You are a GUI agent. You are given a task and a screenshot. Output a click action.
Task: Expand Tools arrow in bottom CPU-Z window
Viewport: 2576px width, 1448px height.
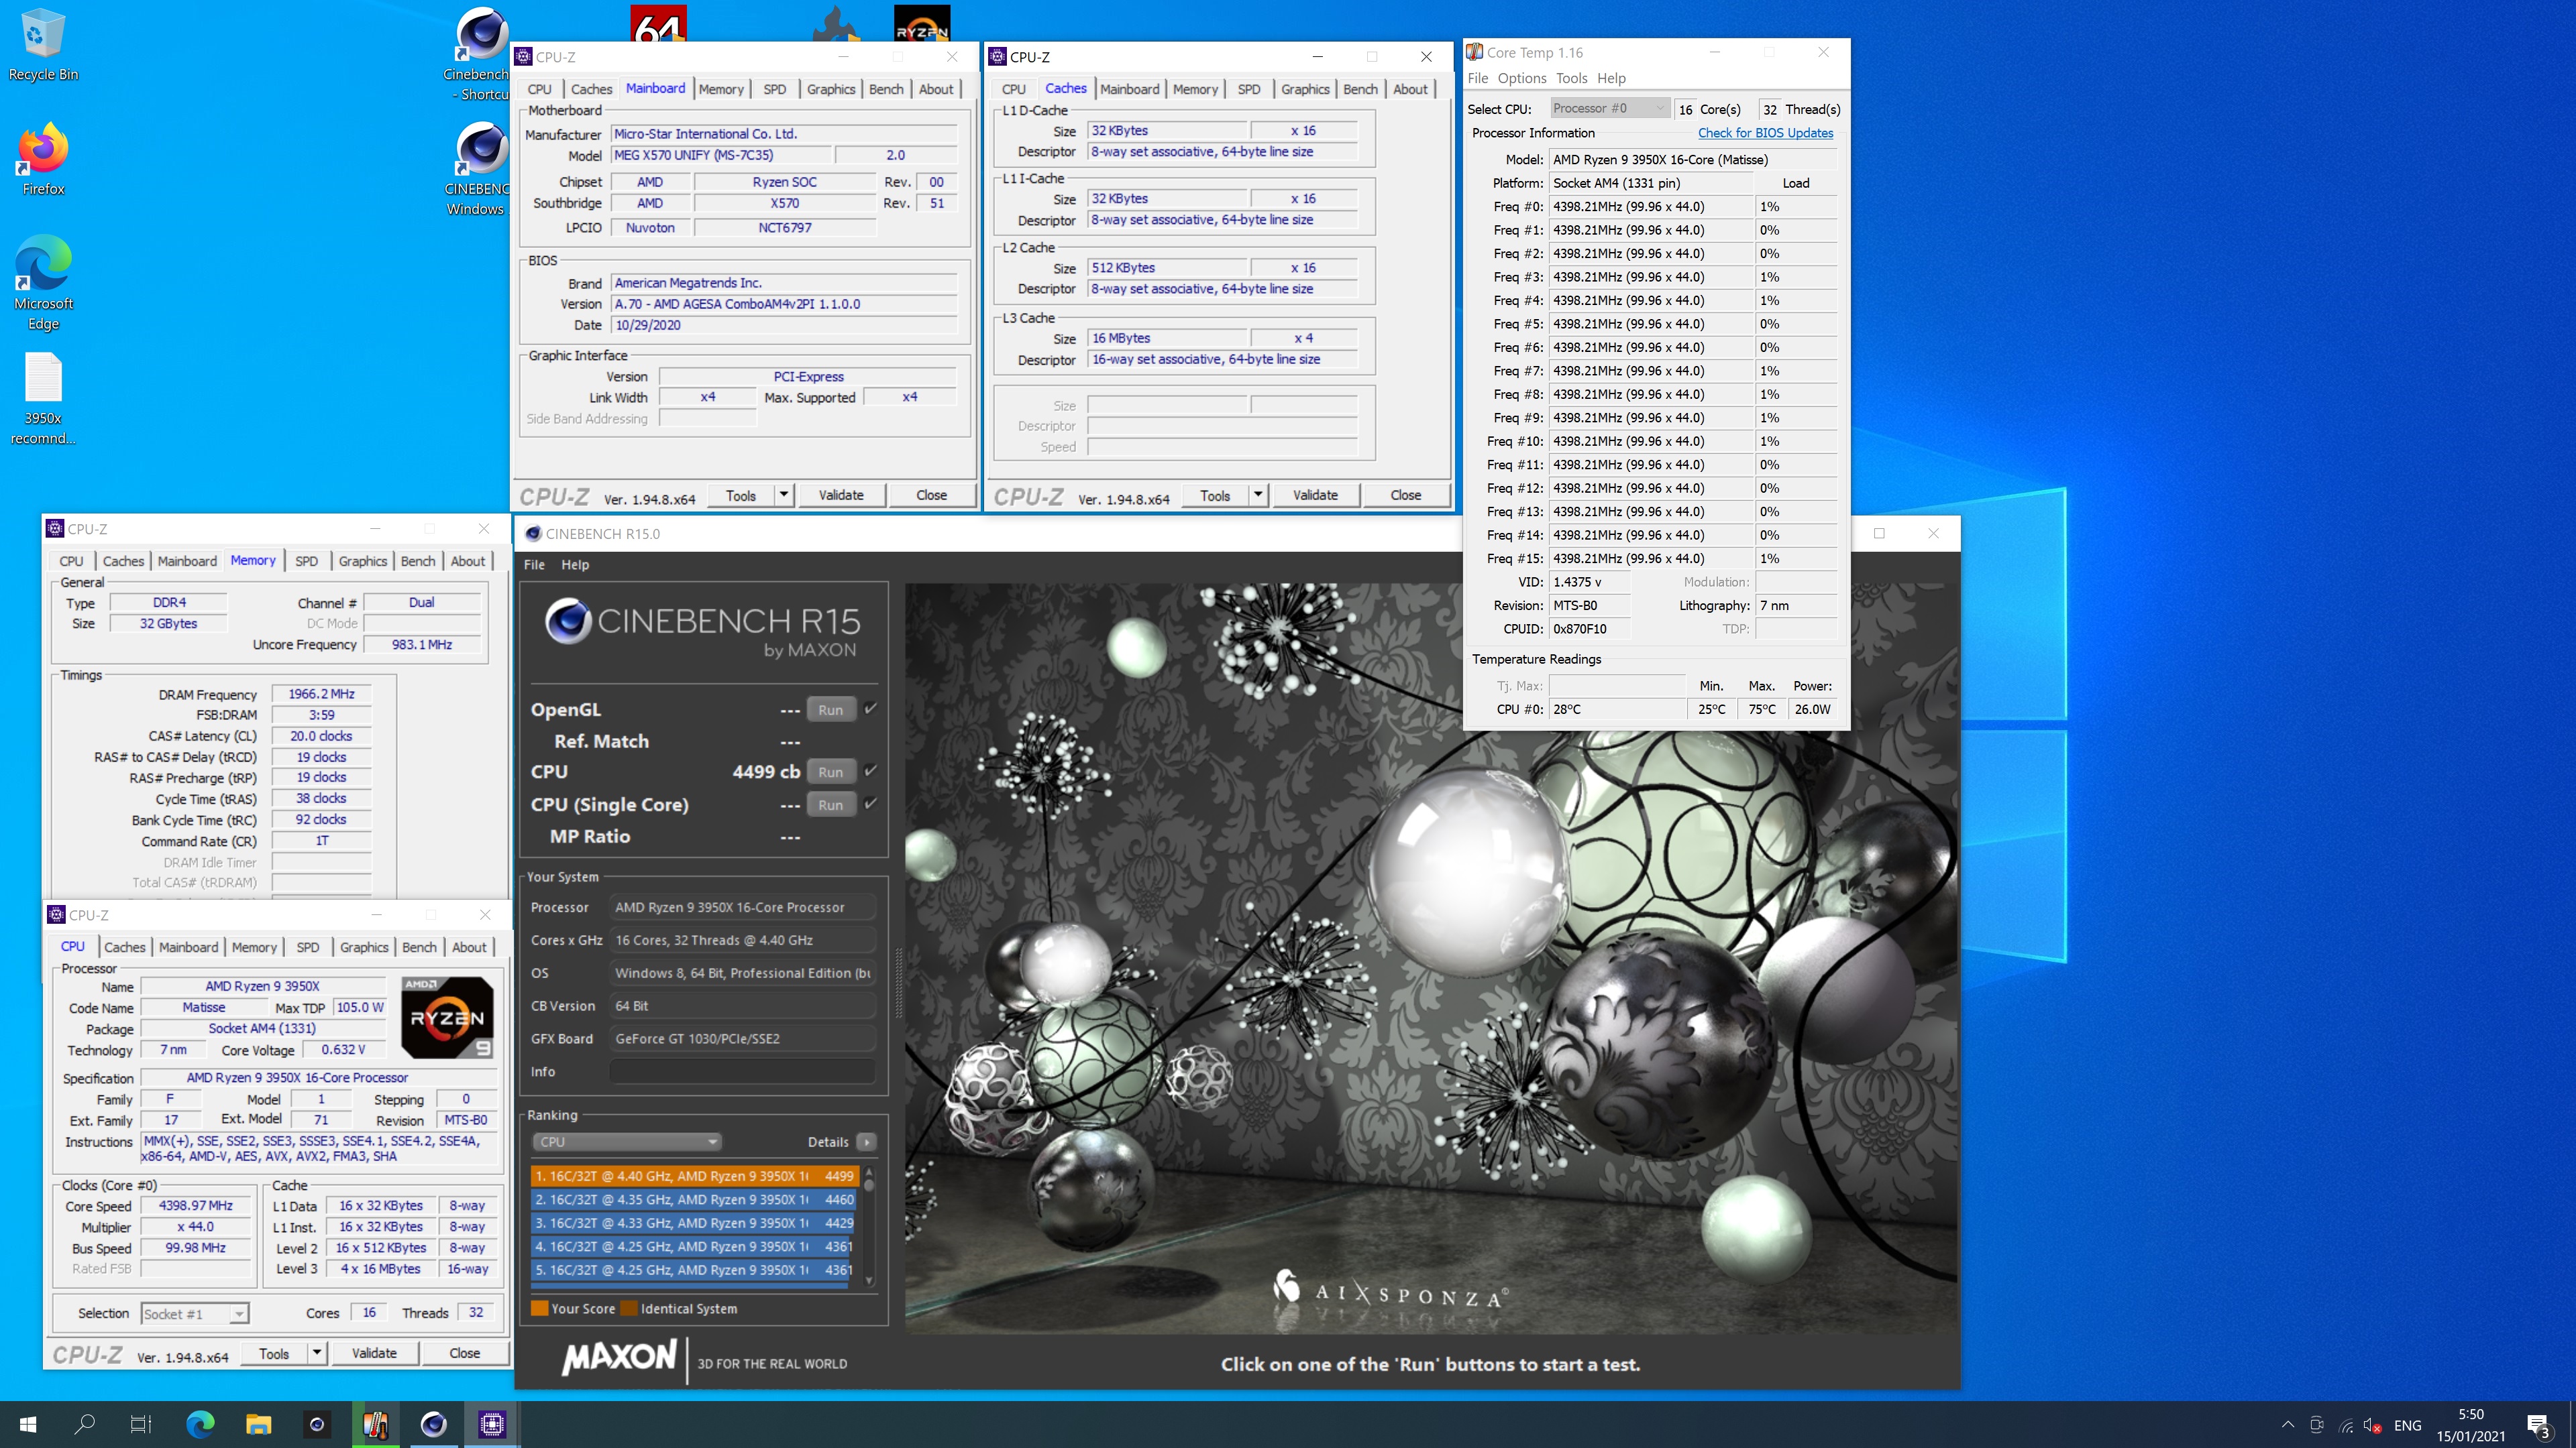317,1353
